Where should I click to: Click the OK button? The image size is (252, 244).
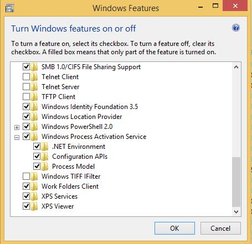[x=174, y=229]
